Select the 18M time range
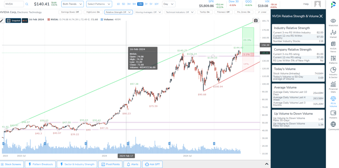 point(140,4)
